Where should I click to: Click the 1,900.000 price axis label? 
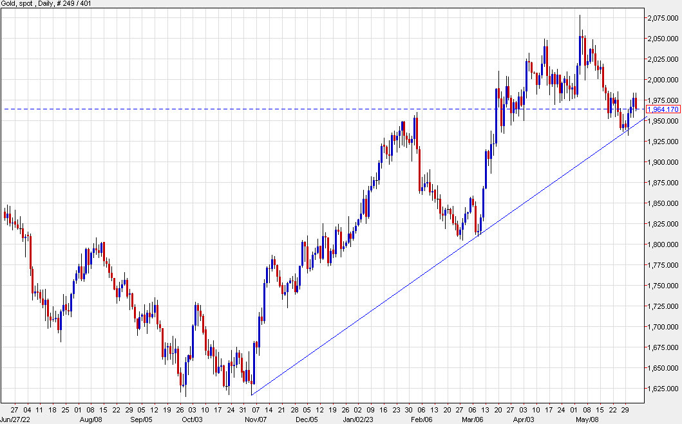tap(663, 162)
